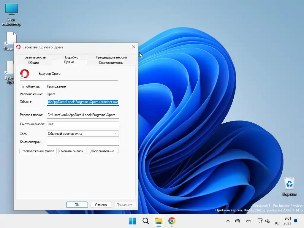Open File Explorer from taskbar

[x=159, y=221]
